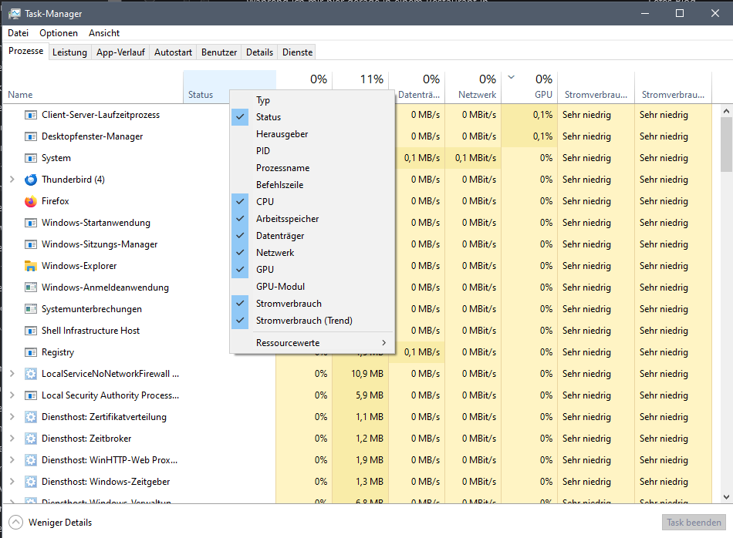The width and height of the screenshot is (733, 538).
Task: Expand Local Security Authority Process row
Action: [12, 395]
